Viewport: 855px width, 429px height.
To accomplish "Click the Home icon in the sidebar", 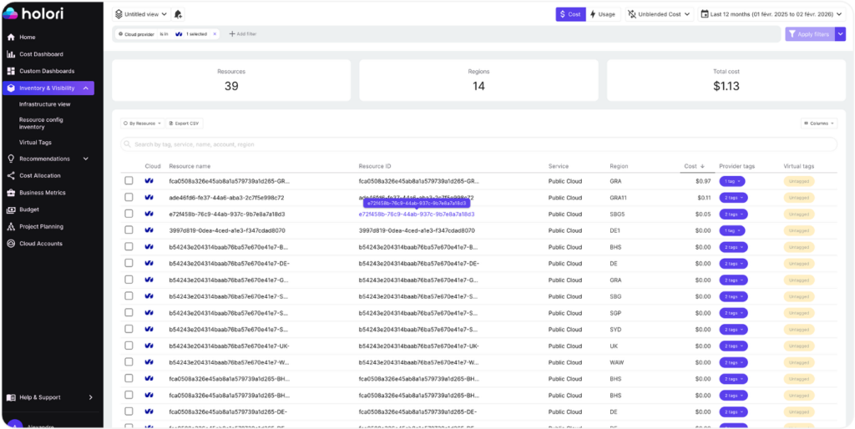I will coord(11,38).
